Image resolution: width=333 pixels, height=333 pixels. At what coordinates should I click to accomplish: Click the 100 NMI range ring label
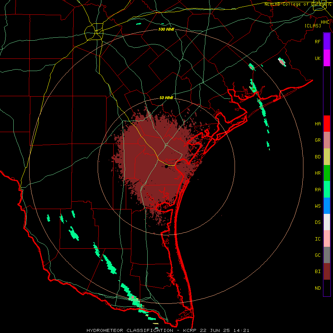coord(166,29)
